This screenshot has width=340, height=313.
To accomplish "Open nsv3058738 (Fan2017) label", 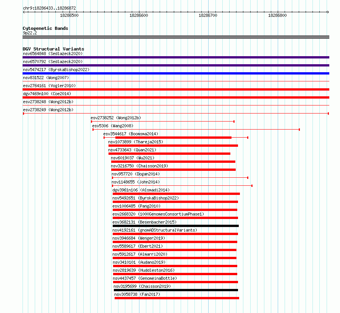I will coord(137,294).
